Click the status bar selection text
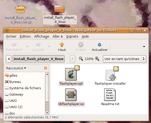The height and width of the screenshot is (123, 151). pos(32,117)
